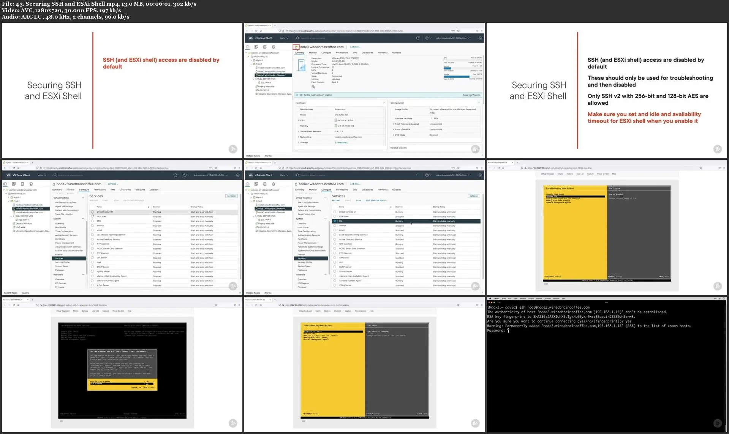Open Permissions tab in unselected Services frame

click(100, 190)
